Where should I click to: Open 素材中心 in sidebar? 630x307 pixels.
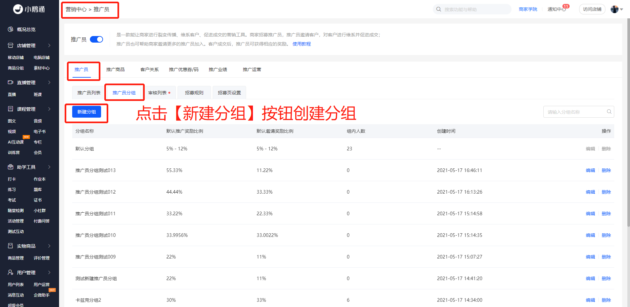click(42, 68)
